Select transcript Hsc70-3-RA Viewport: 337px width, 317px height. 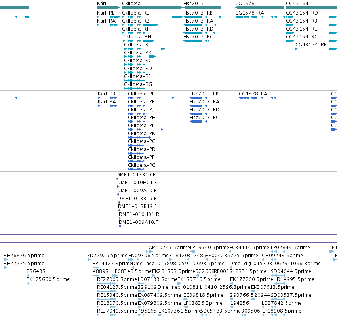pos(198,21)
